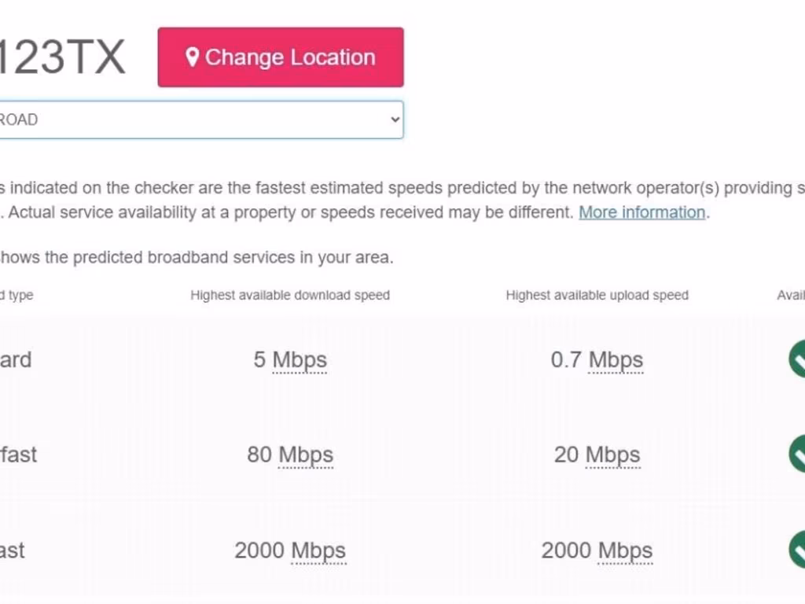Viewport: 805px width, 604px height.
Task: Click the map pin icon on Change Location
Action: coord(192,57)
